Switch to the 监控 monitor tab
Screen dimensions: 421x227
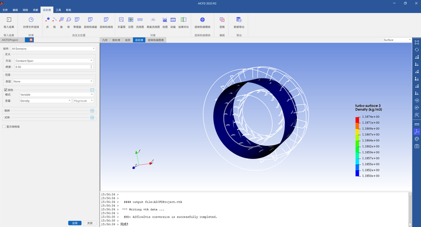click(127, 40)
